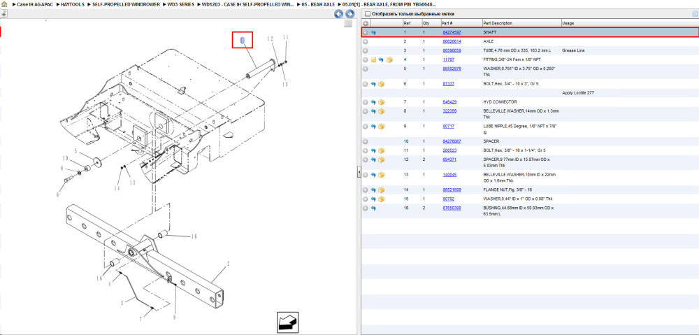699x335 pixels.
Task: Open part number 84274597 link
Action: coord(452,33)
